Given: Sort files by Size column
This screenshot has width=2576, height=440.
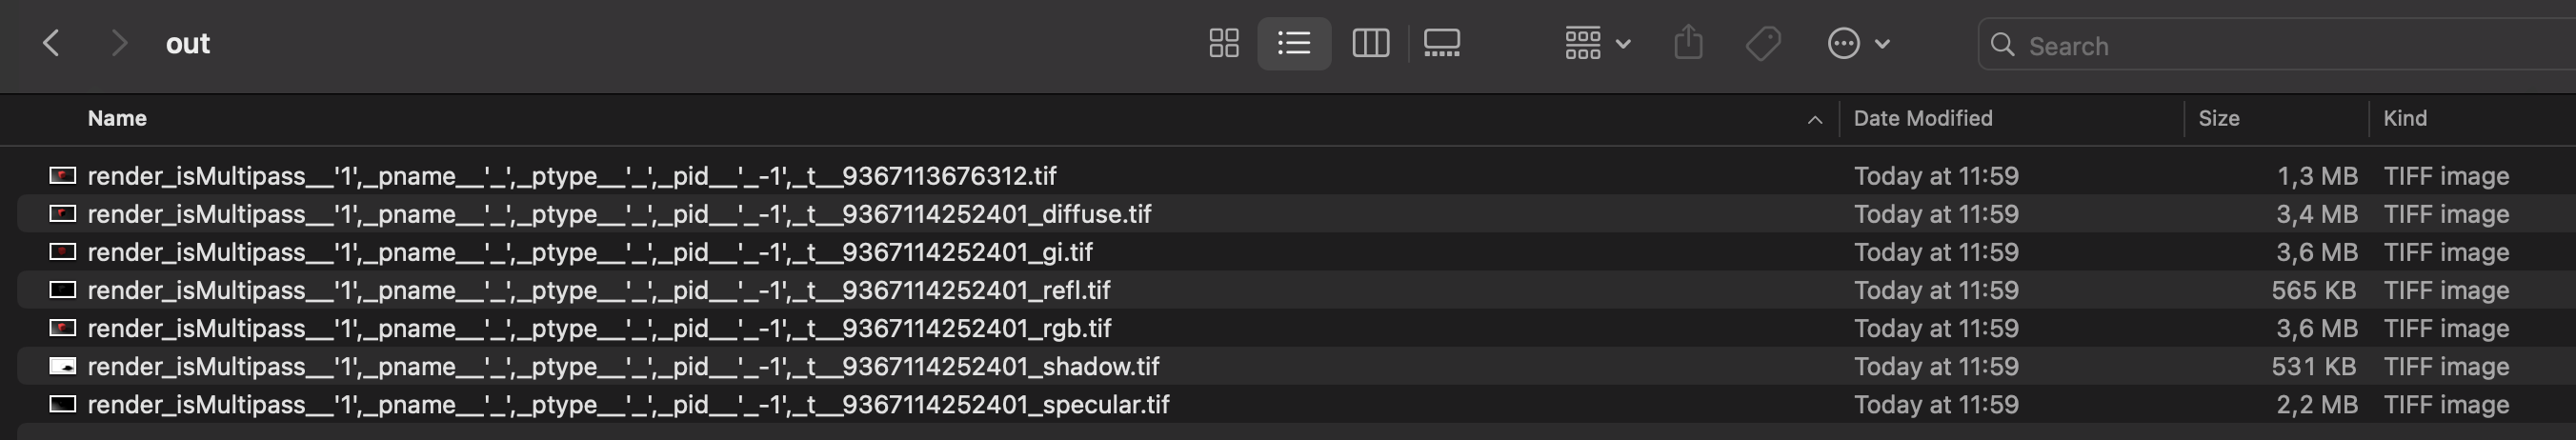Looking at the screenshot, I should coord(2218,118).
